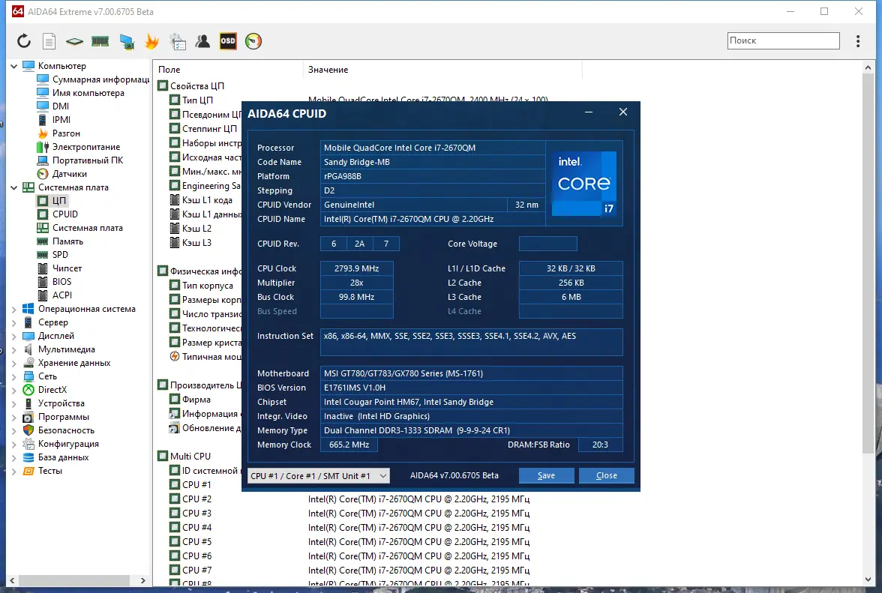Select Системная плата child item
This screenshot has height=593, width=882.
point(79,228)
